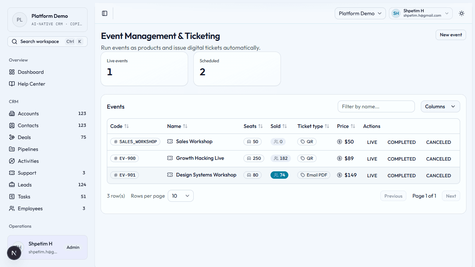Expand the Platform Demo workspace switcher

(360, 13)
